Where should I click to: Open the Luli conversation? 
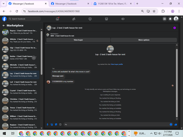pyautogui.click(x=20, y=83)
